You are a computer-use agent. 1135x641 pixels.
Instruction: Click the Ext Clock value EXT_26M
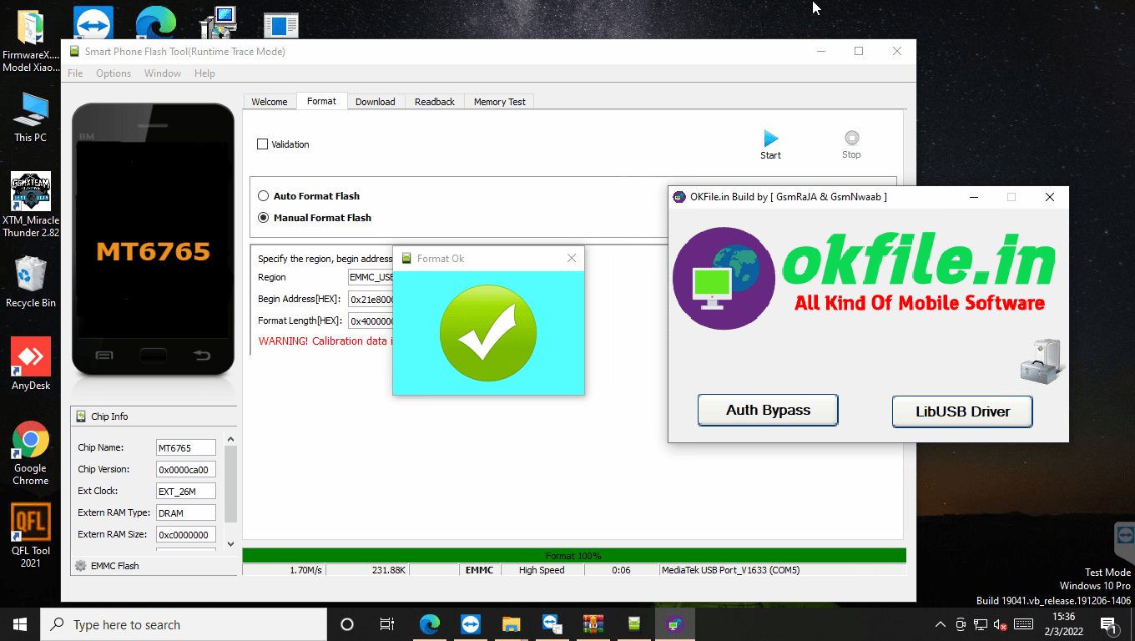click(x=185, y=491)
